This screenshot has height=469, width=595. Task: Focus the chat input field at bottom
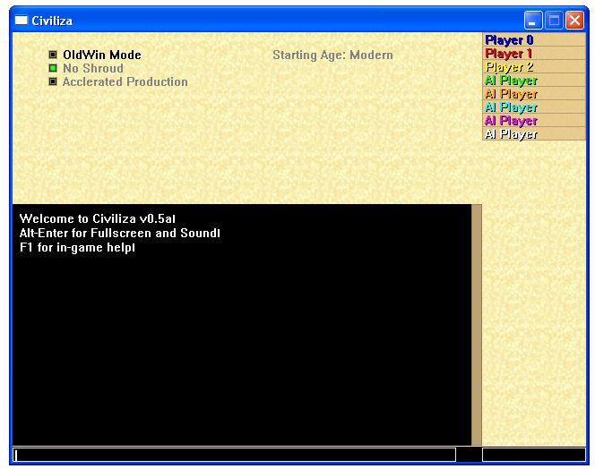235,455
